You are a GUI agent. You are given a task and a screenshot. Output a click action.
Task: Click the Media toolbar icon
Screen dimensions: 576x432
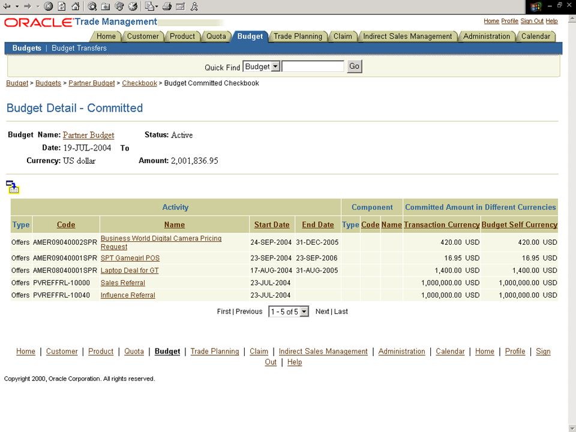pos(119,6)
